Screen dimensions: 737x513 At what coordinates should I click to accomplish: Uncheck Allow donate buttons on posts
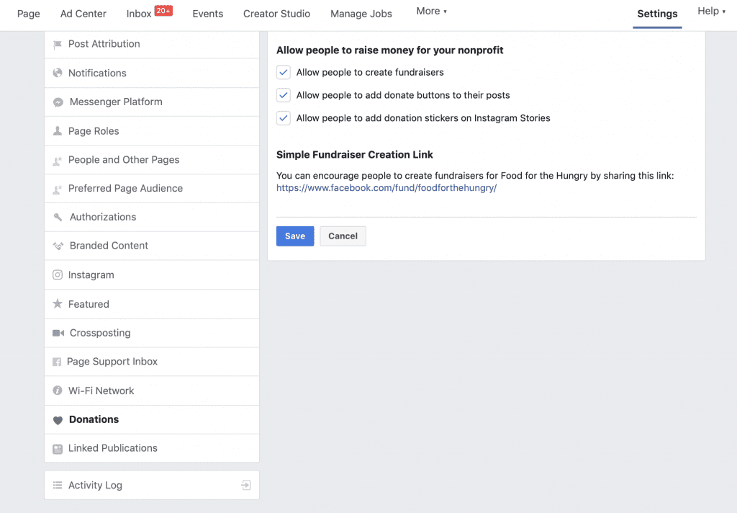[284, 95]
